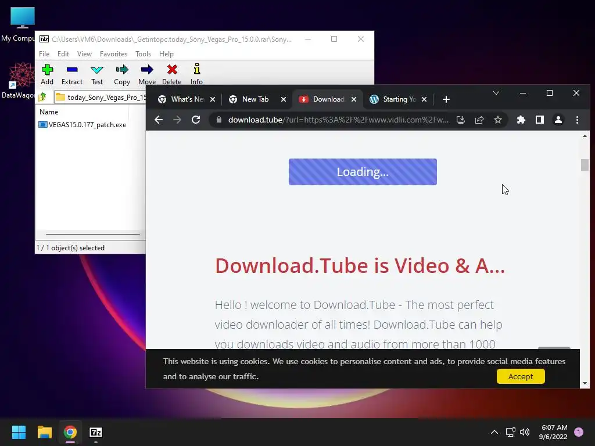
Task: Click the install app icon in address bar
Action: [461, 120]
